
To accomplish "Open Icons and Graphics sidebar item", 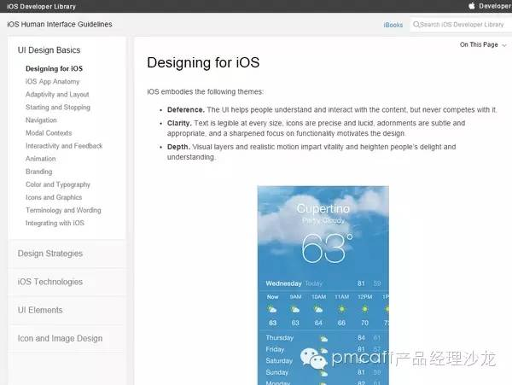I will tap(54, 197).
